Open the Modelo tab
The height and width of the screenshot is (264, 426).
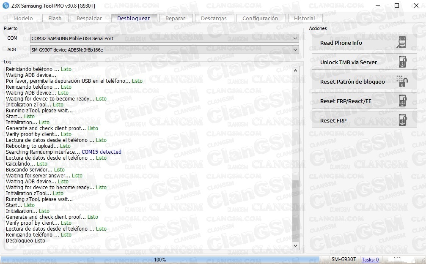coord(23,18)
